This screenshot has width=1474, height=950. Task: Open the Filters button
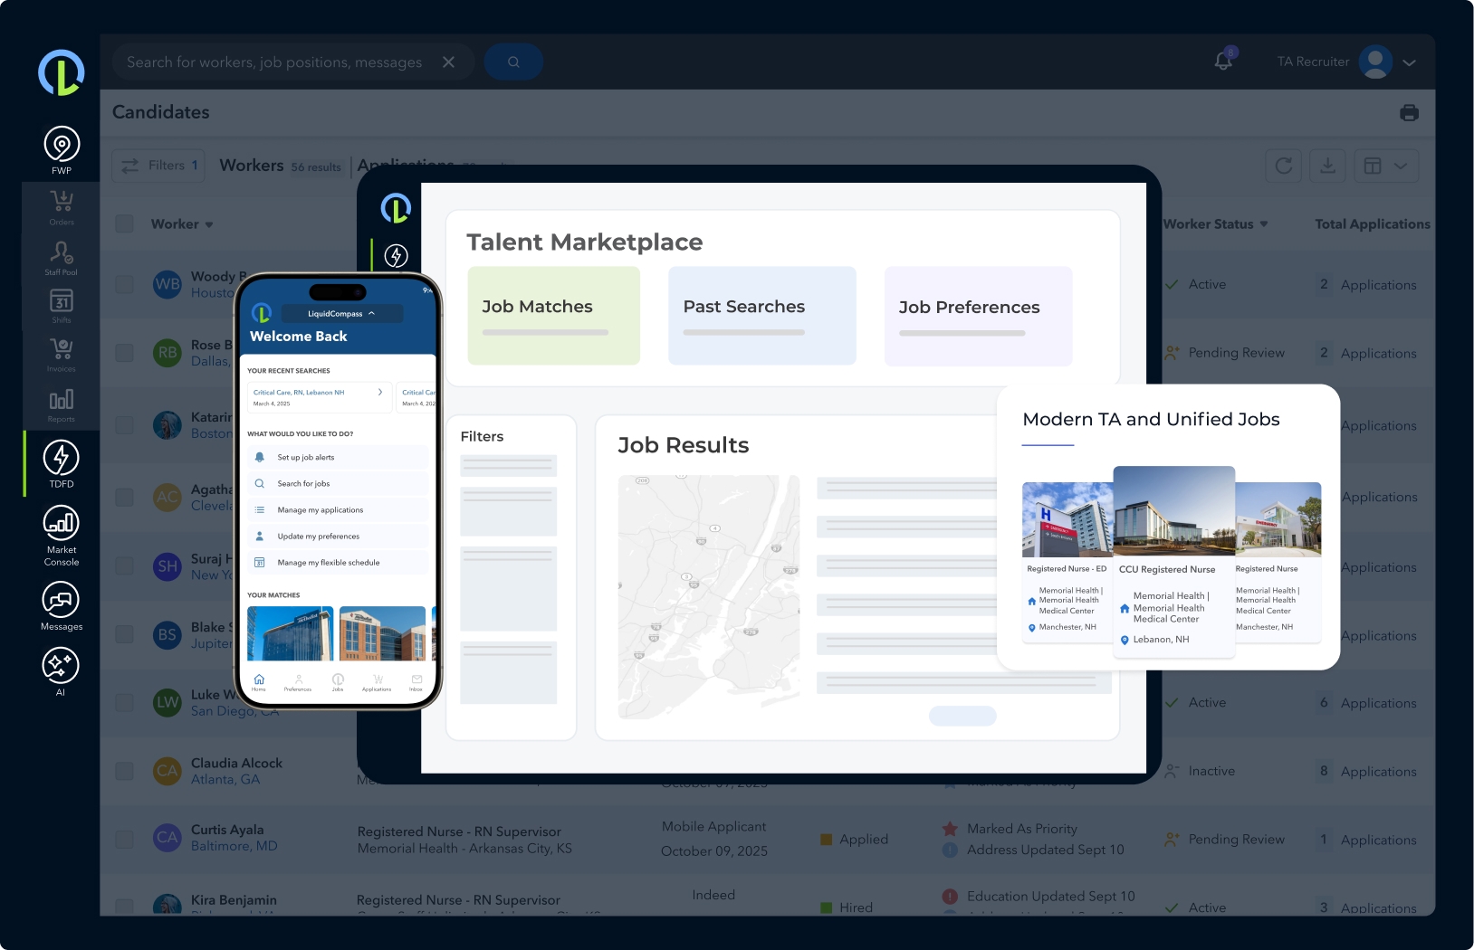pos(158,166)
